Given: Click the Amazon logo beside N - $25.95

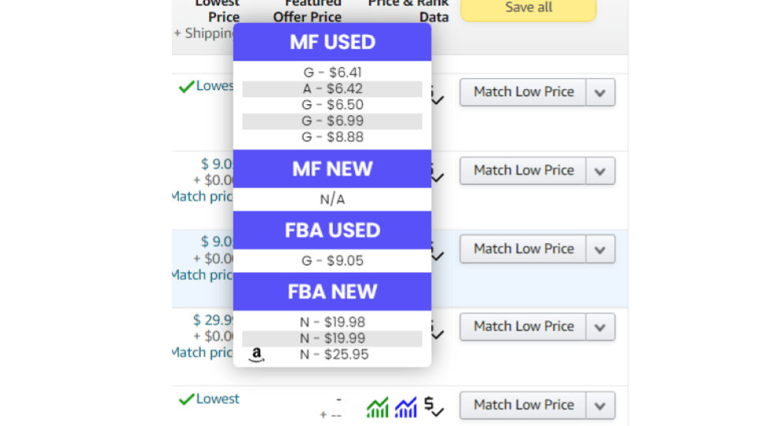Looking at the screenshot, I should tap(256, 355).
